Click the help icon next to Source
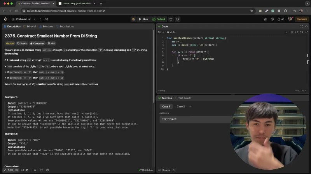This screenshot has height=174, width=311. click(174, 170)
